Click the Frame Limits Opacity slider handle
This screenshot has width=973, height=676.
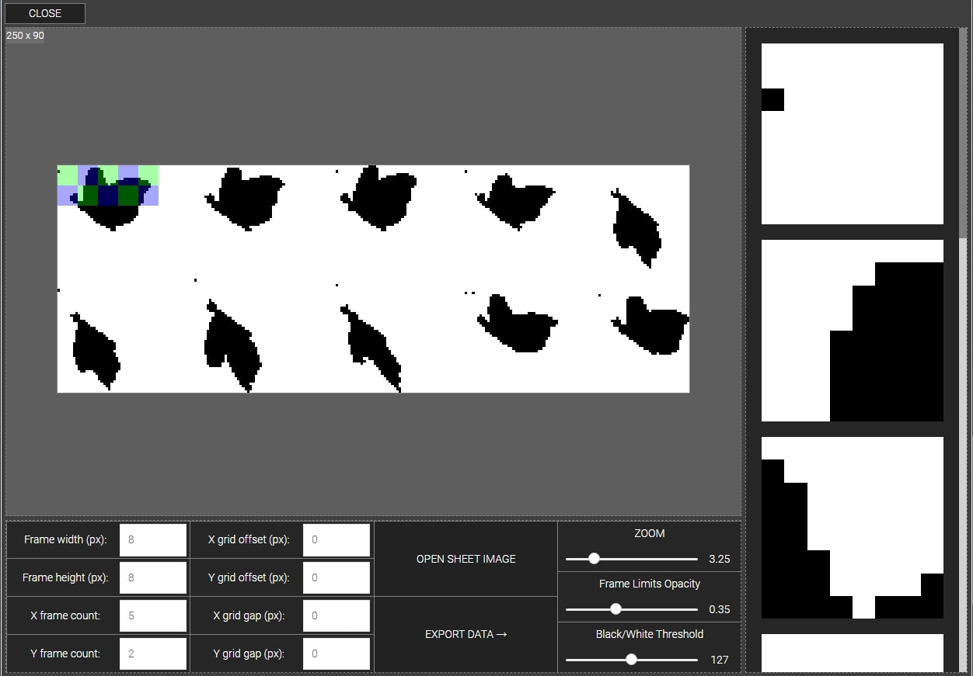(x=616, y=609)
